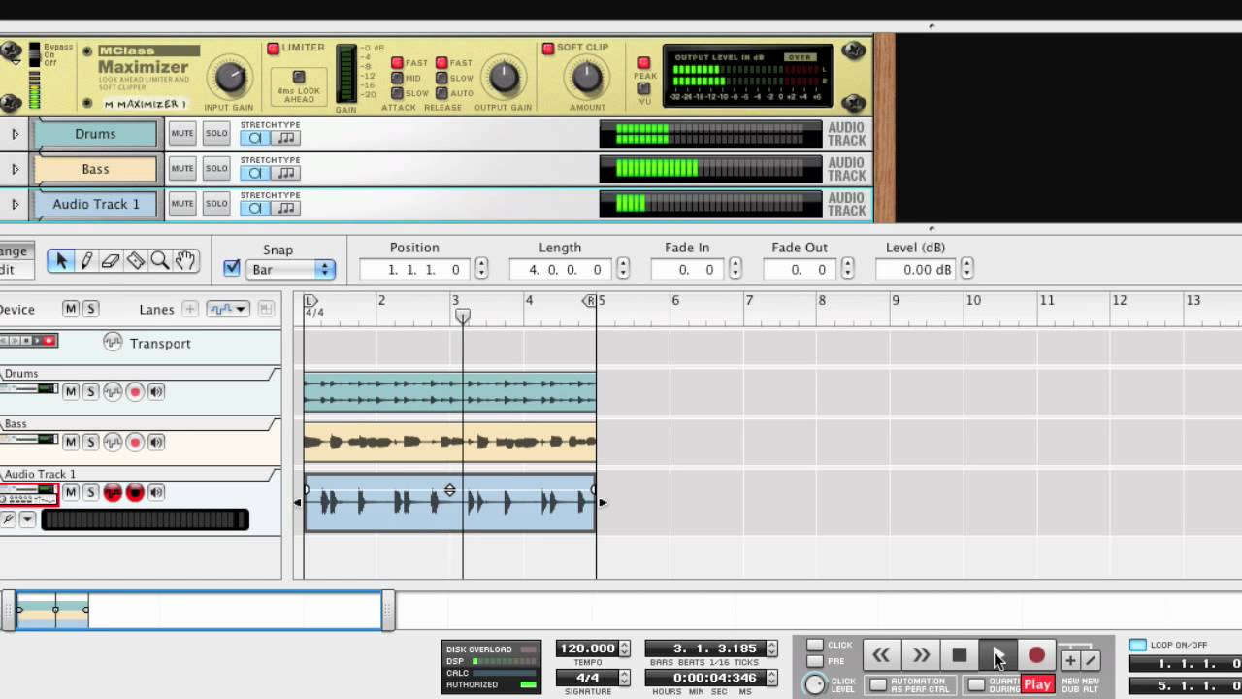This screenshot has width=1242, height=699.
Task: Toggle the 4ms Look Ahead button
Action: pyautogui.click(x=299, y=77)
